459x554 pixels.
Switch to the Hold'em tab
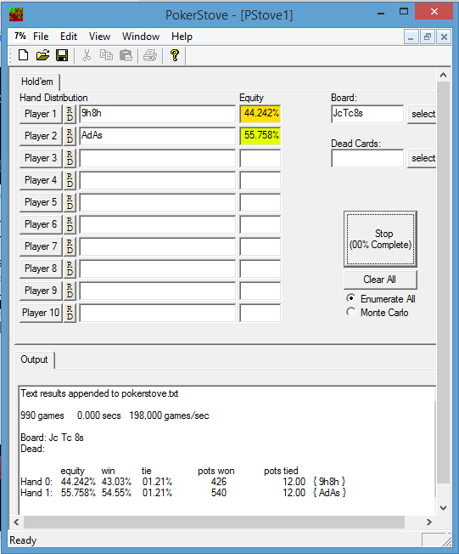pos(37,82)
